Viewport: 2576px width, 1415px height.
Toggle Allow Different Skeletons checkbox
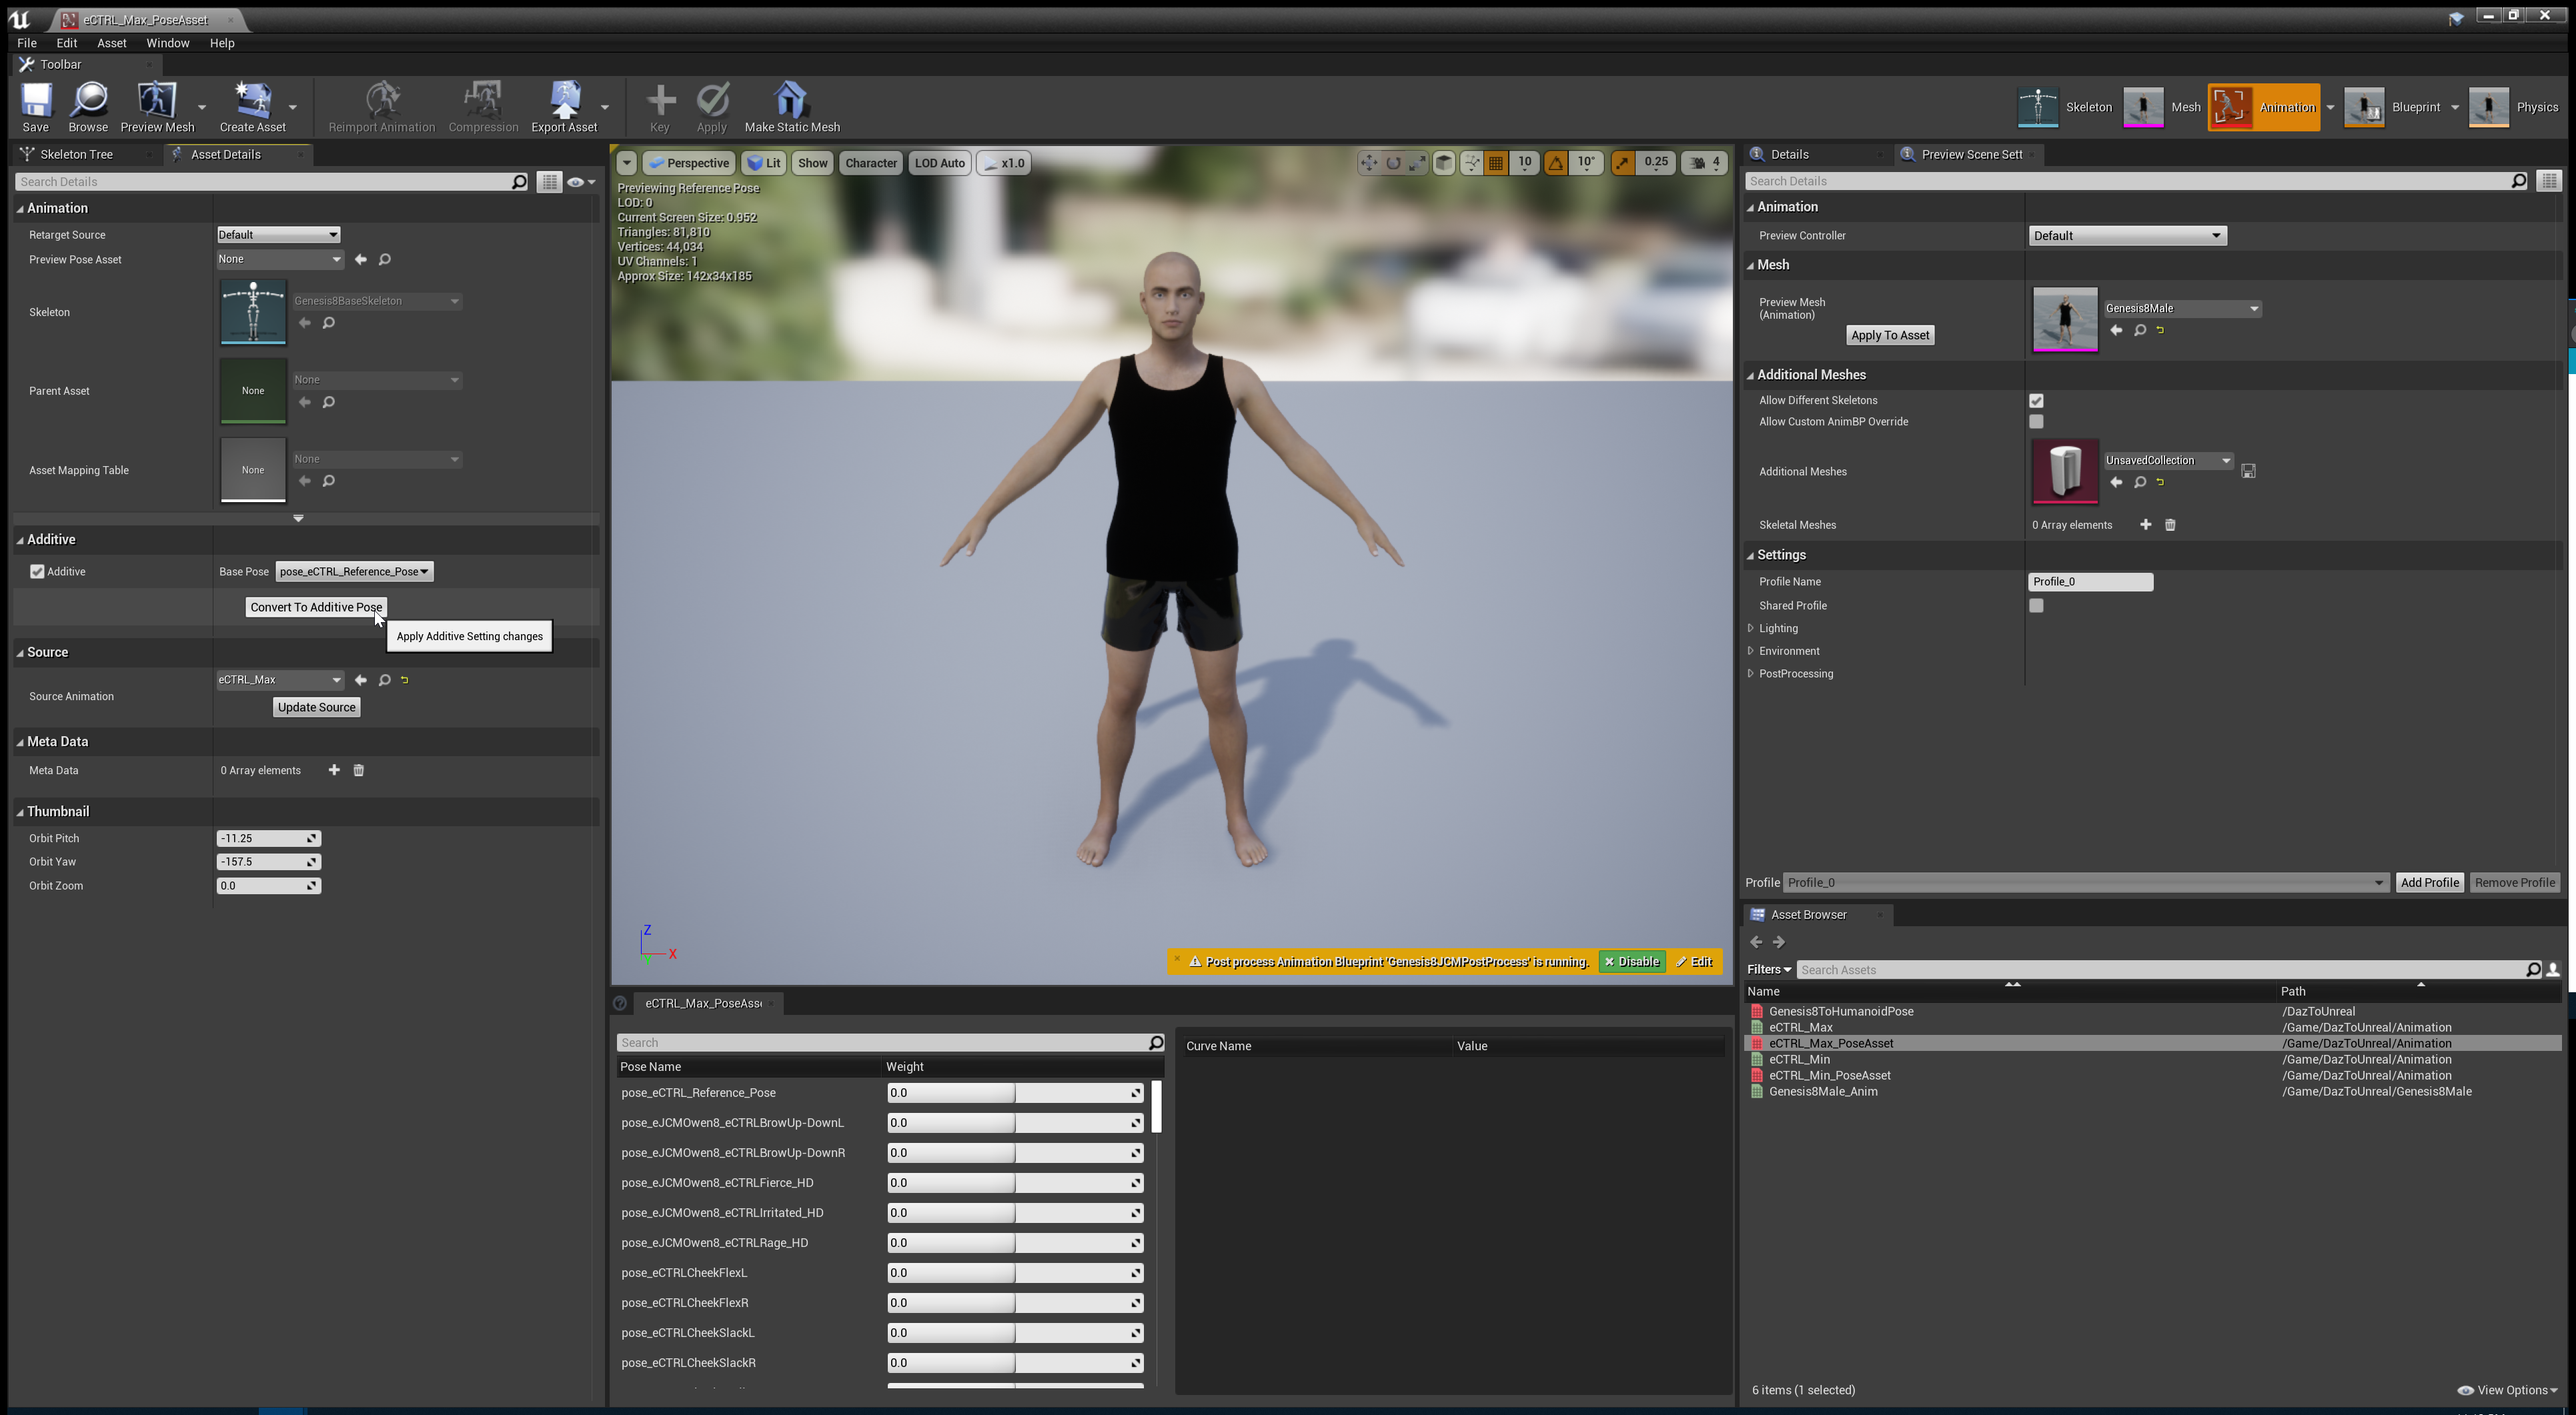click(2036, 400)
